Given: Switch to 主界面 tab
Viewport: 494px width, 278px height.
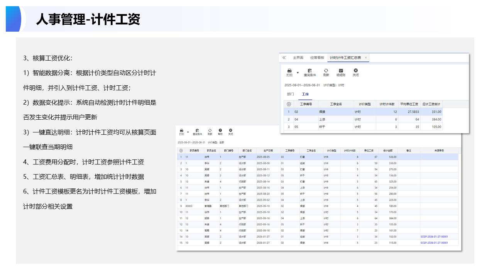Looking at the screenshot, I should [x=298, y=58].
